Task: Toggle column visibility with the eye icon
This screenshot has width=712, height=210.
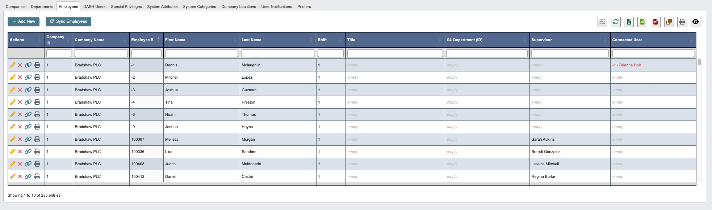Action: point(695,22)
